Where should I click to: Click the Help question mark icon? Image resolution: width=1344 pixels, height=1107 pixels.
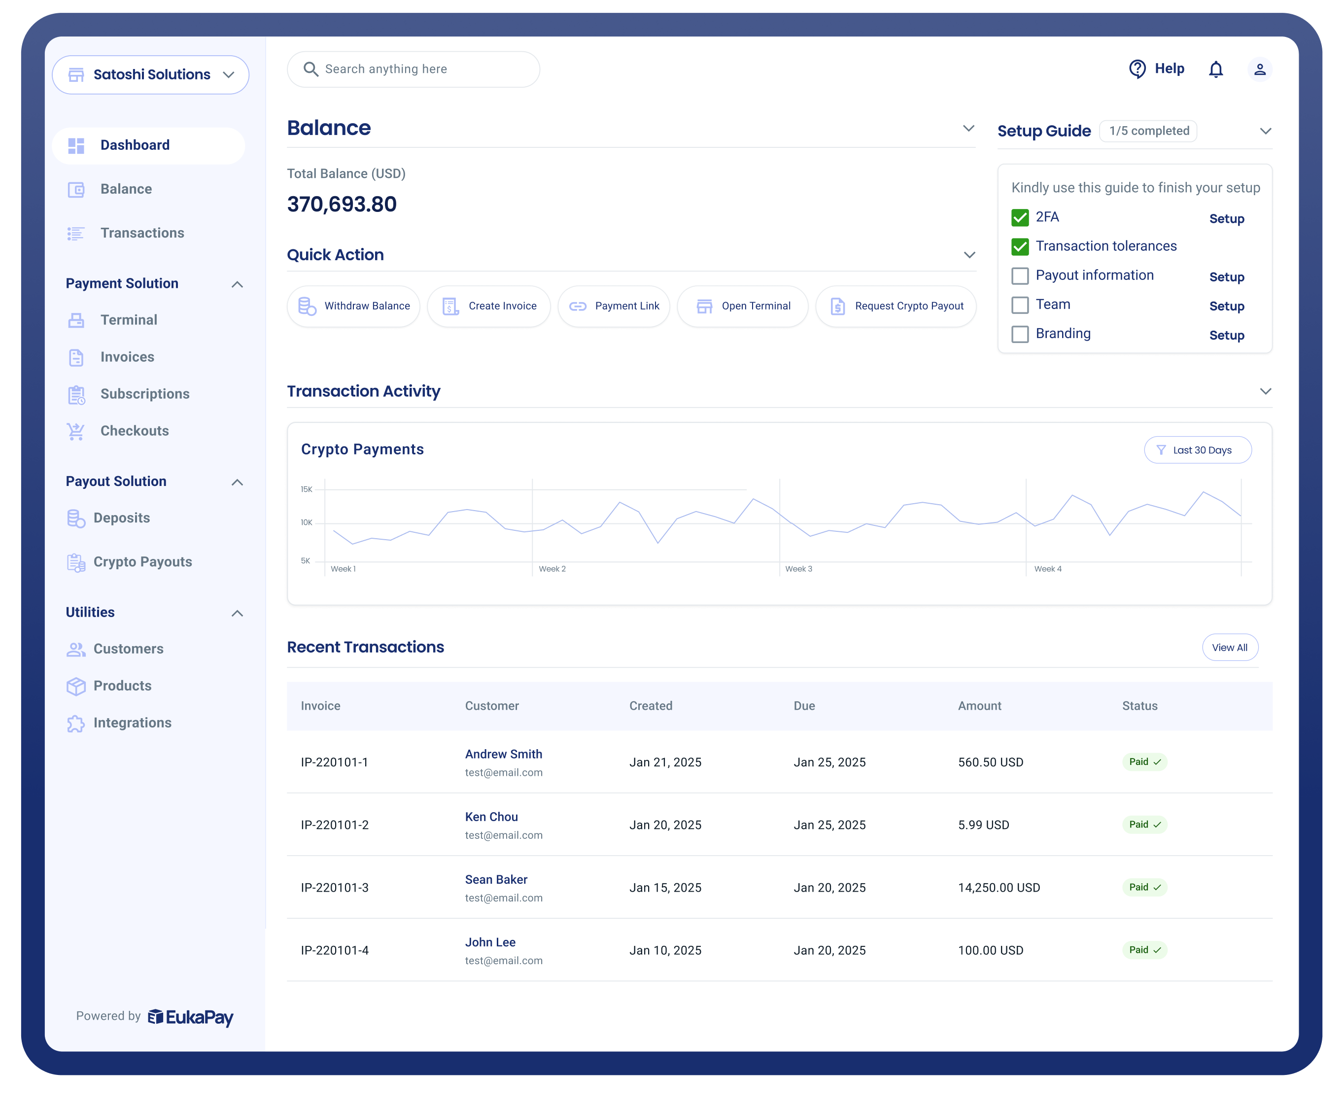click(x=1137, y=69)
